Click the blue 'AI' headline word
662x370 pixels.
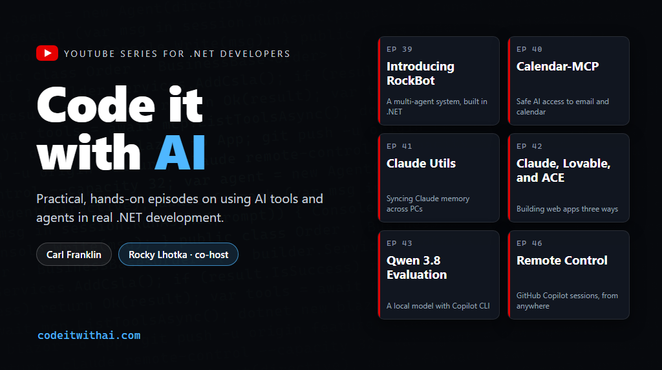(x=180, y=152)
